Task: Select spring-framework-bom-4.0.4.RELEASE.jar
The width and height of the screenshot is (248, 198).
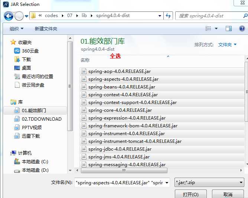Action: [162, 126]
